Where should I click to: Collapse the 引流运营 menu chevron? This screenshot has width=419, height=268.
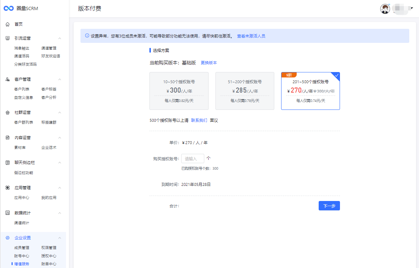click(x=60, y=38)
